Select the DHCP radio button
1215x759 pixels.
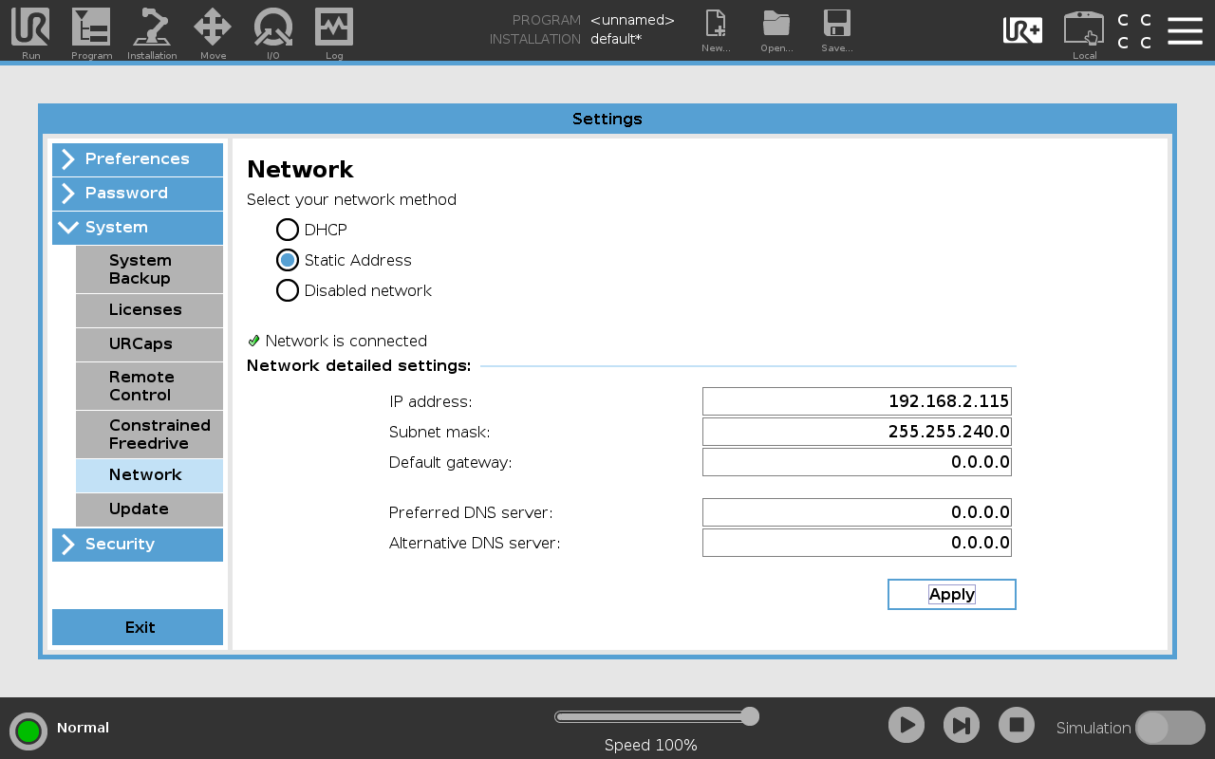[x=288, y=230]
